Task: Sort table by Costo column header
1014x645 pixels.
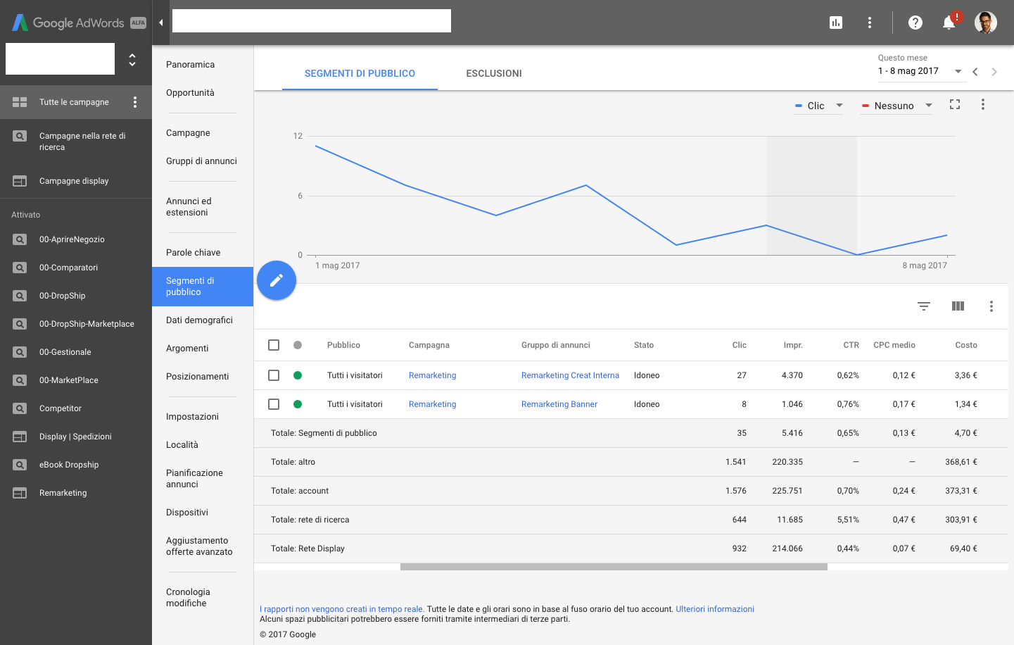Action: (966, 345)
